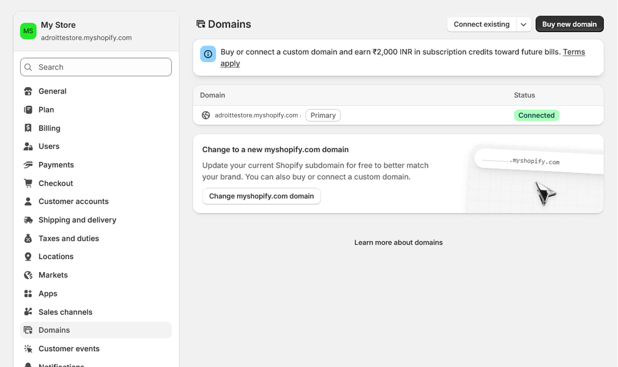Click Change myshopify.com domain button
Screen dimensions: 618x367
point(261,196)
